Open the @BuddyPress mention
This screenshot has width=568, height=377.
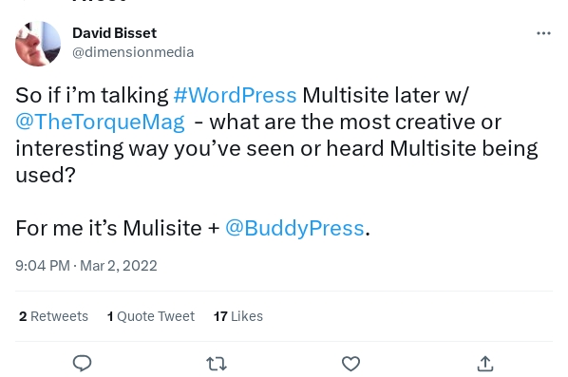pos(294,228)
